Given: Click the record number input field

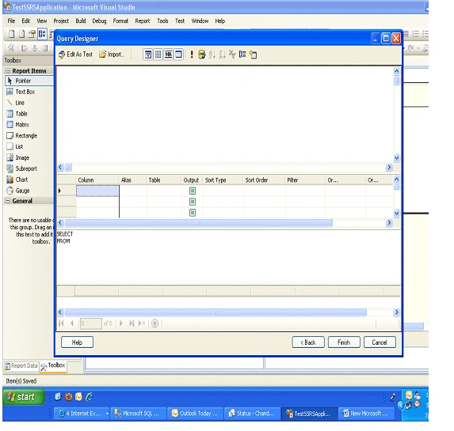Looking at the screenshot, I should coord(91,323).
